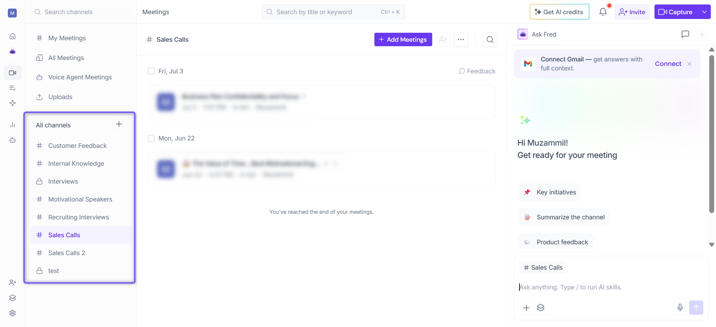Screen dimensions: 716x327
Task: Open the notifications bell
Action: click(603, 12)
